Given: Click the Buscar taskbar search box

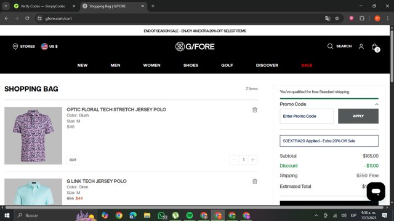Looking at the screenshot, I should (55, 215).
